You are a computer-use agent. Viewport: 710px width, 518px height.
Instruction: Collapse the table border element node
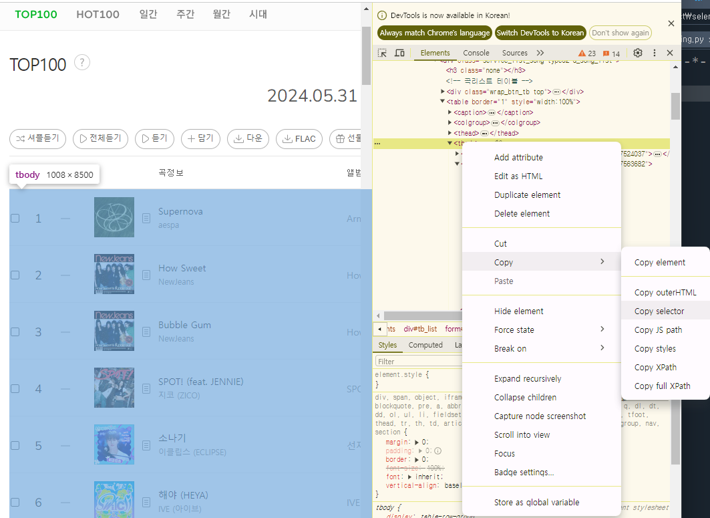pos(443,102)
